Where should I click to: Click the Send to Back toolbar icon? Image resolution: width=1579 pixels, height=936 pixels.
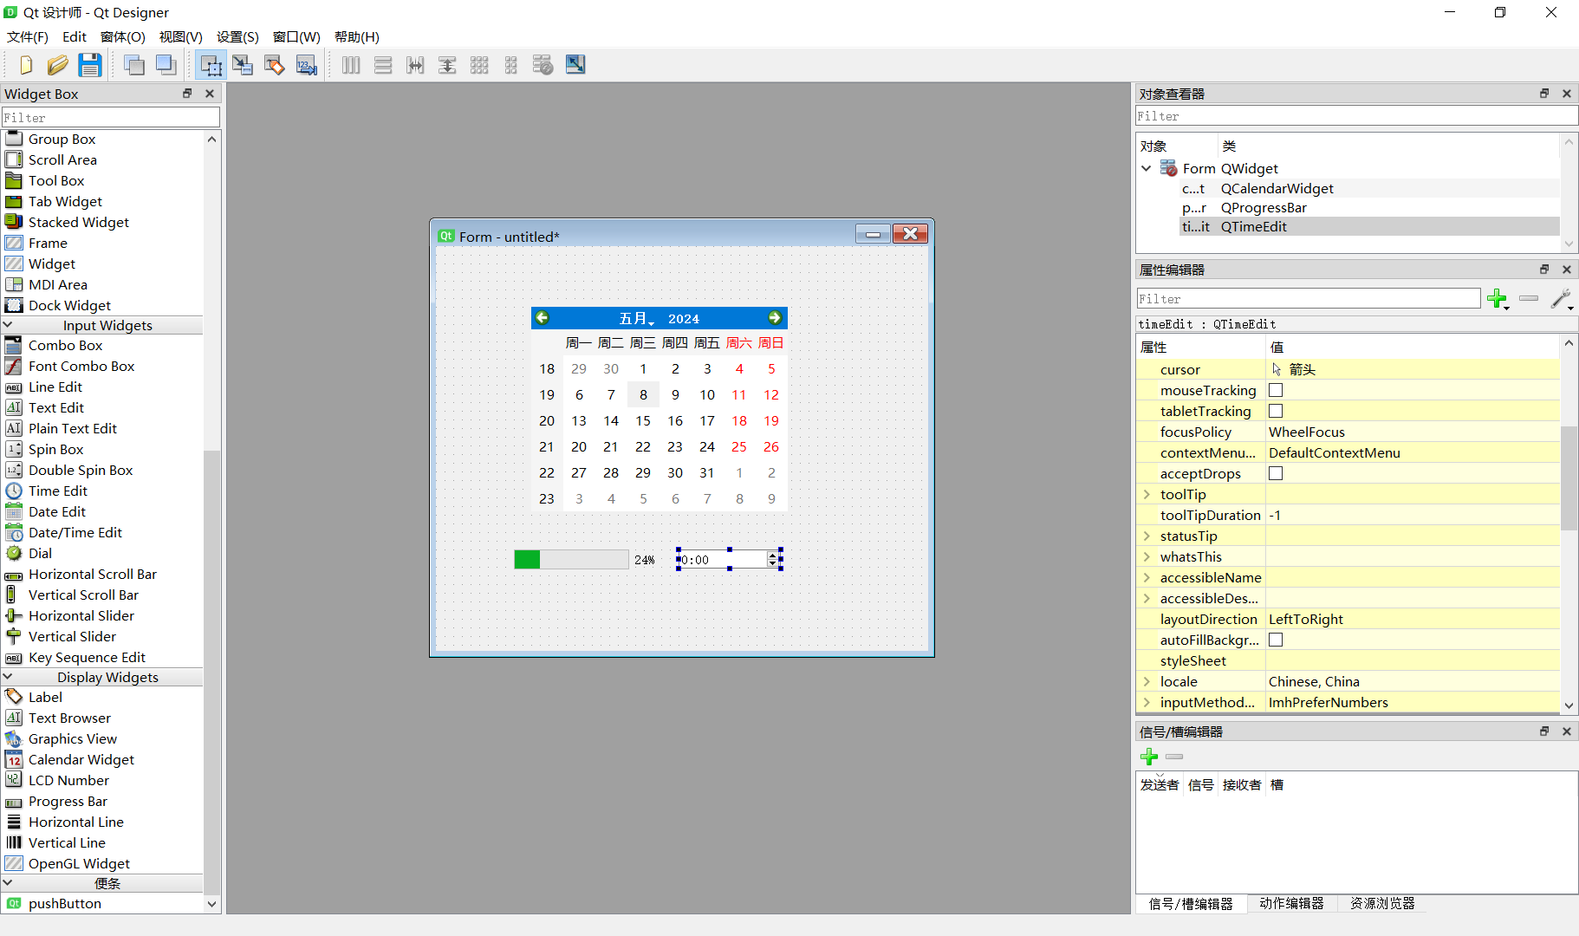(134, 65)
